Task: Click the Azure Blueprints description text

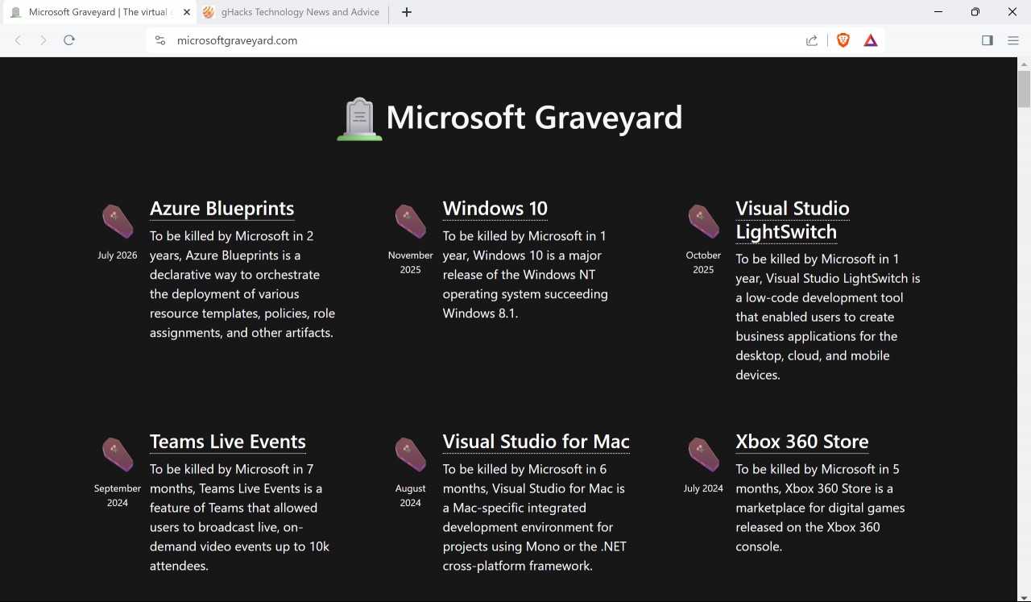Action: (242, 284)
